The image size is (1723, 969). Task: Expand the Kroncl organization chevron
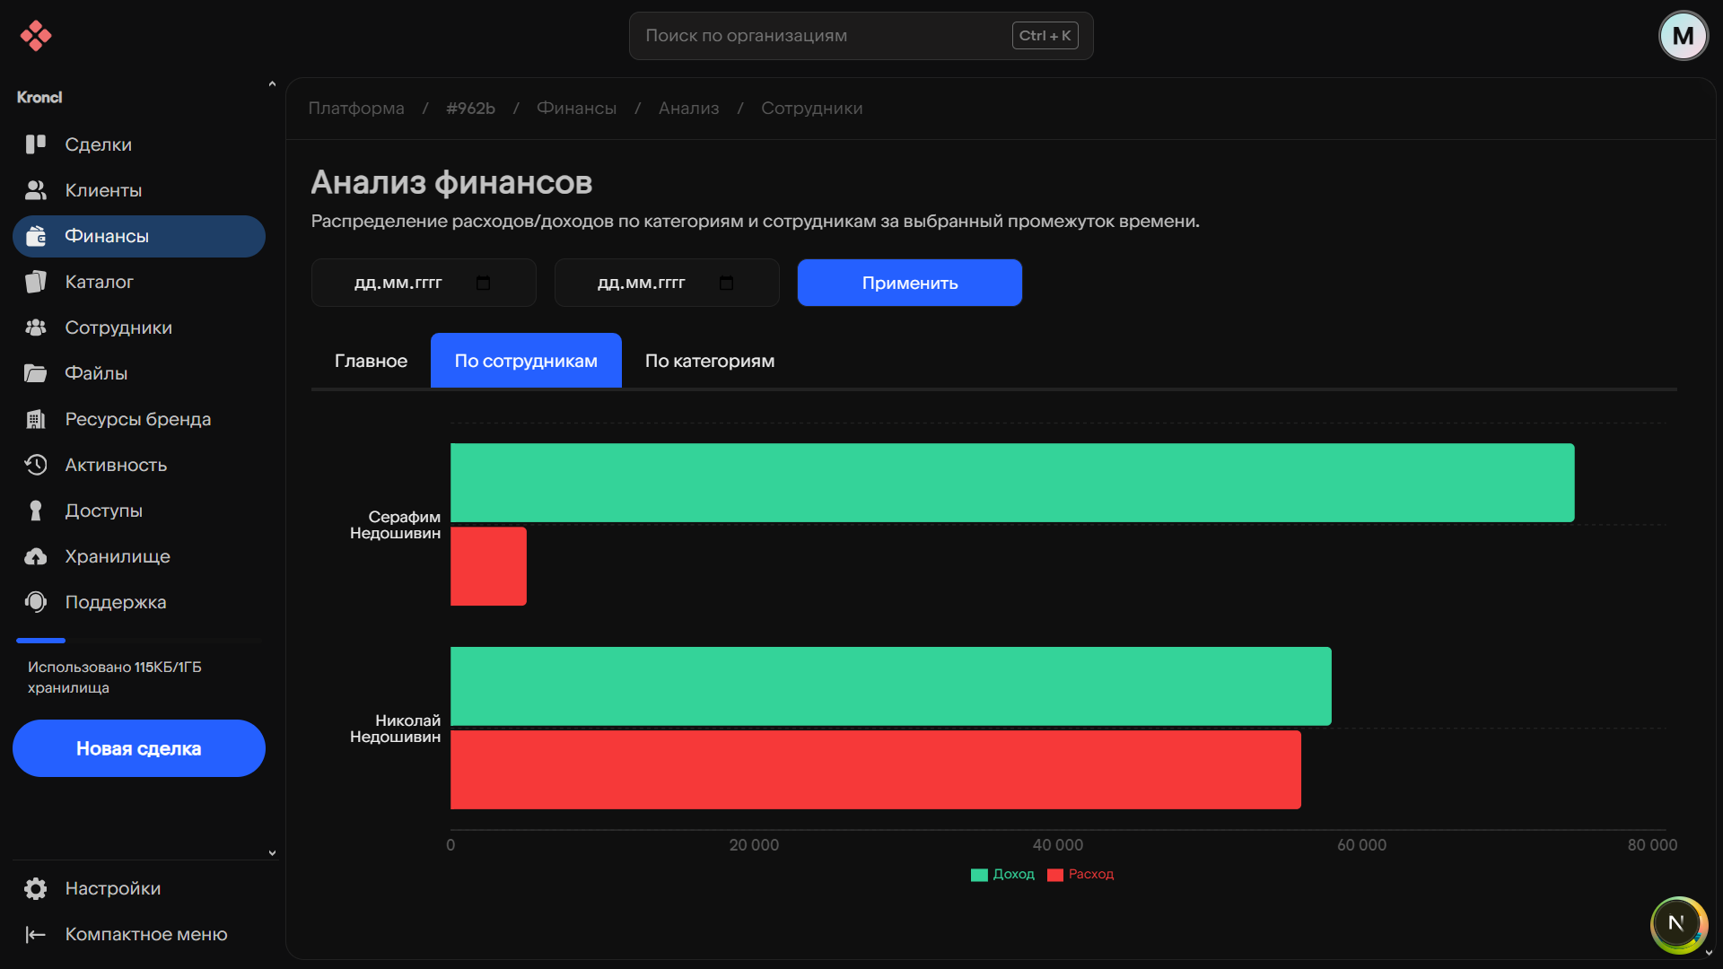pos(272,85)
